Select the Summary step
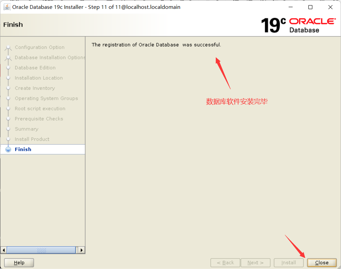 coord(27,129)
